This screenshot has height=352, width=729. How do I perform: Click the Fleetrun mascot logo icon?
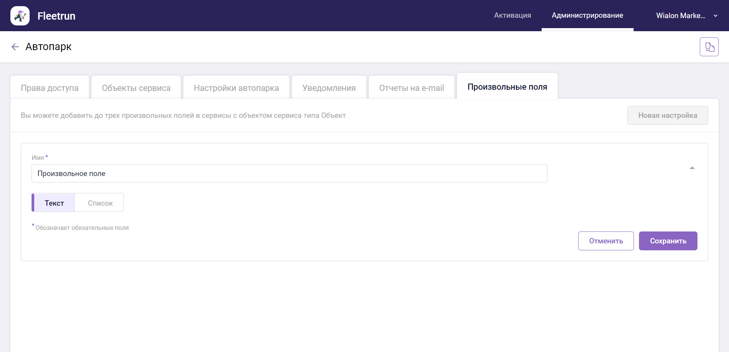20,15
